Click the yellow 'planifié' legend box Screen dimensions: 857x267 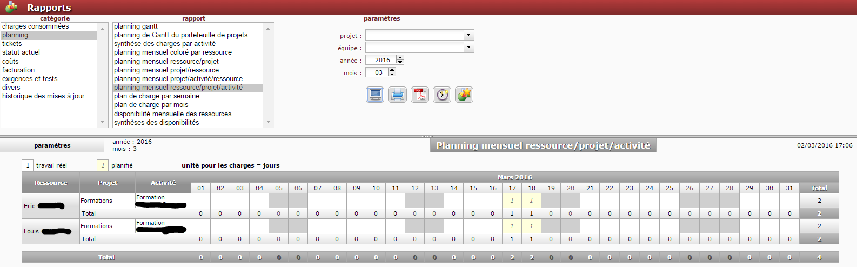pyautogui.click(x=103, y=165)
